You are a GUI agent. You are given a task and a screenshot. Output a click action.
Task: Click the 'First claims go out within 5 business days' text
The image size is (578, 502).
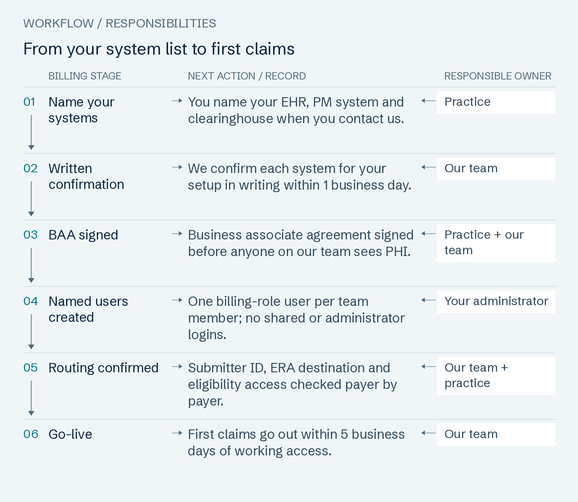(x=296, y=443)
